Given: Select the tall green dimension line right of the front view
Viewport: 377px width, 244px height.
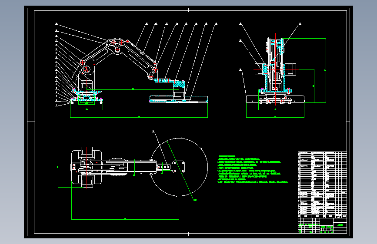Looking at the screenshot, I should click(x=326, y=70).
